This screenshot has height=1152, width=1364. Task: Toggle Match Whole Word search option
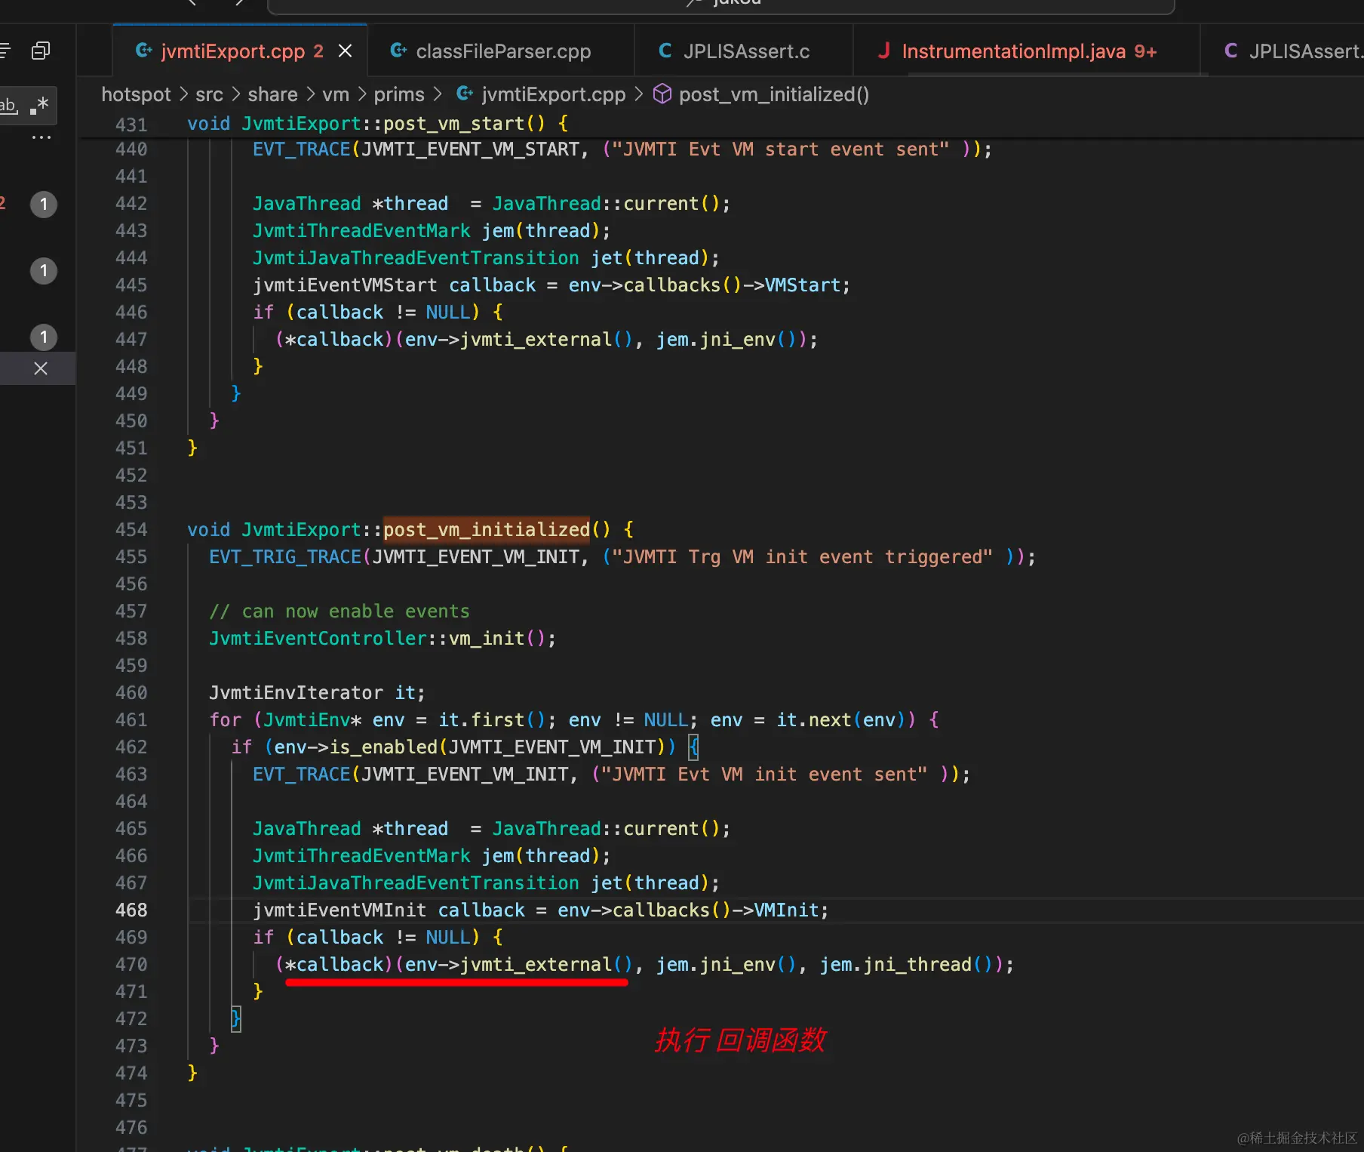[9, 105]
